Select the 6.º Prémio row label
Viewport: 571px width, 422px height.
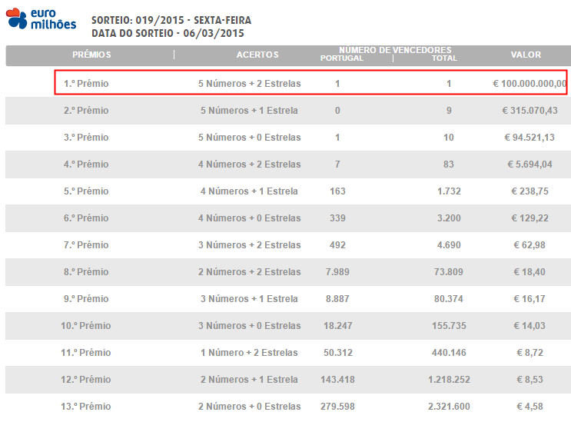(86, 218)
